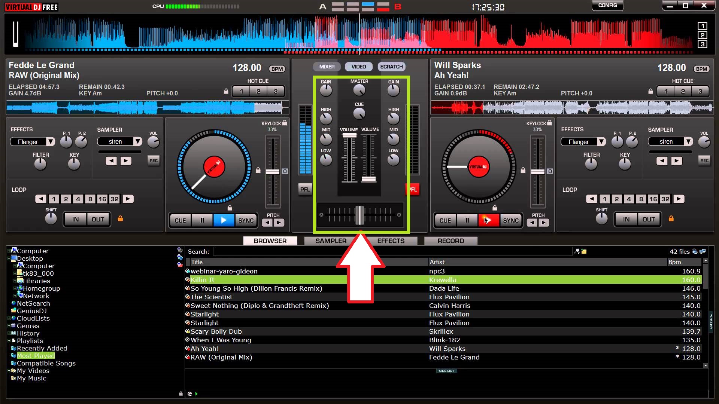719x404 pixels.
Task: Collapse the Desktop tree node
Action: click(9, 258)
